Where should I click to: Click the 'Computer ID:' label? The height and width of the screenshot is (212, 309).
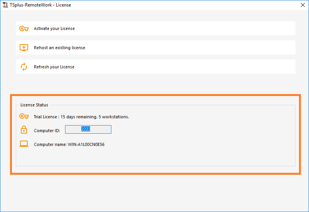click(x=47, y=131)
